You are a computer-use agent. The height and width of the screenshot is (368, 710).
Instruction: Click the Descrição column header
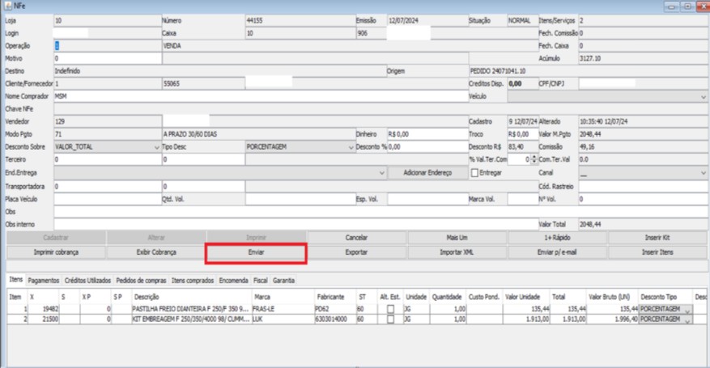[190, 297]
